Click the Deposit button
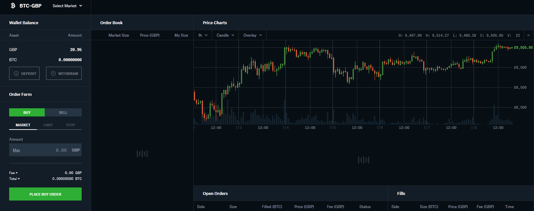Viewport: 534px width, 211px height. (24, 73)
